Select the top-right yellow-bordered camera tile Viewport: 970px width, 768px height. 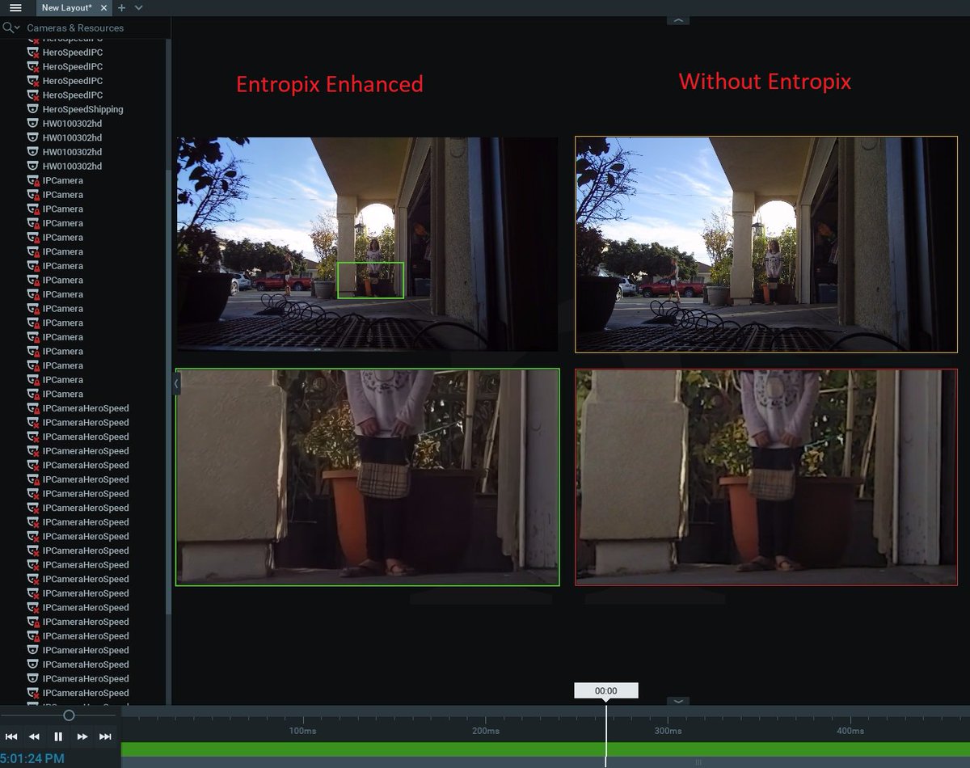tap(766, 244)
